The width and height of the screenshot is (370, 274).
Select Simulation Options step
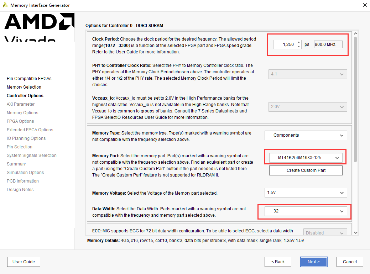[x=25, y=172]
